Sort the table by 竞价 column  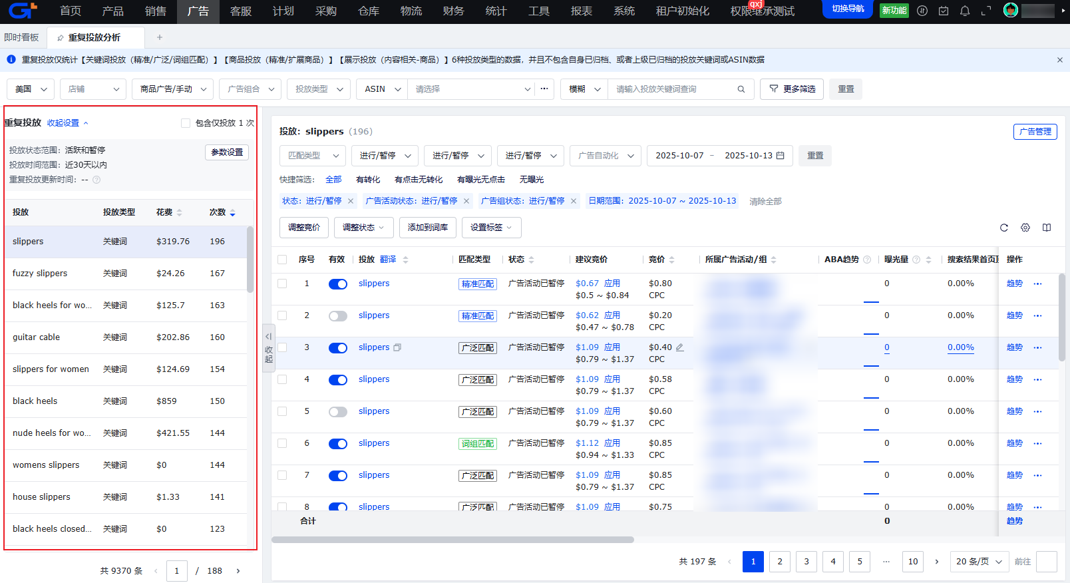pos(672,260)
